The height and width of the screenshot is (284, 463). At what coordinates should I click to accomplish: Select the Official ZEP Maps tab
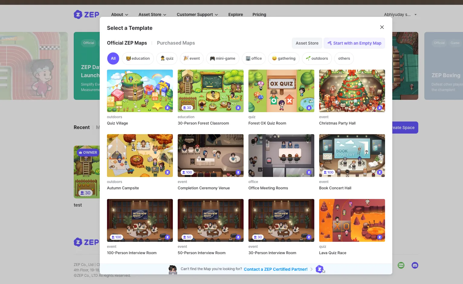127,43
